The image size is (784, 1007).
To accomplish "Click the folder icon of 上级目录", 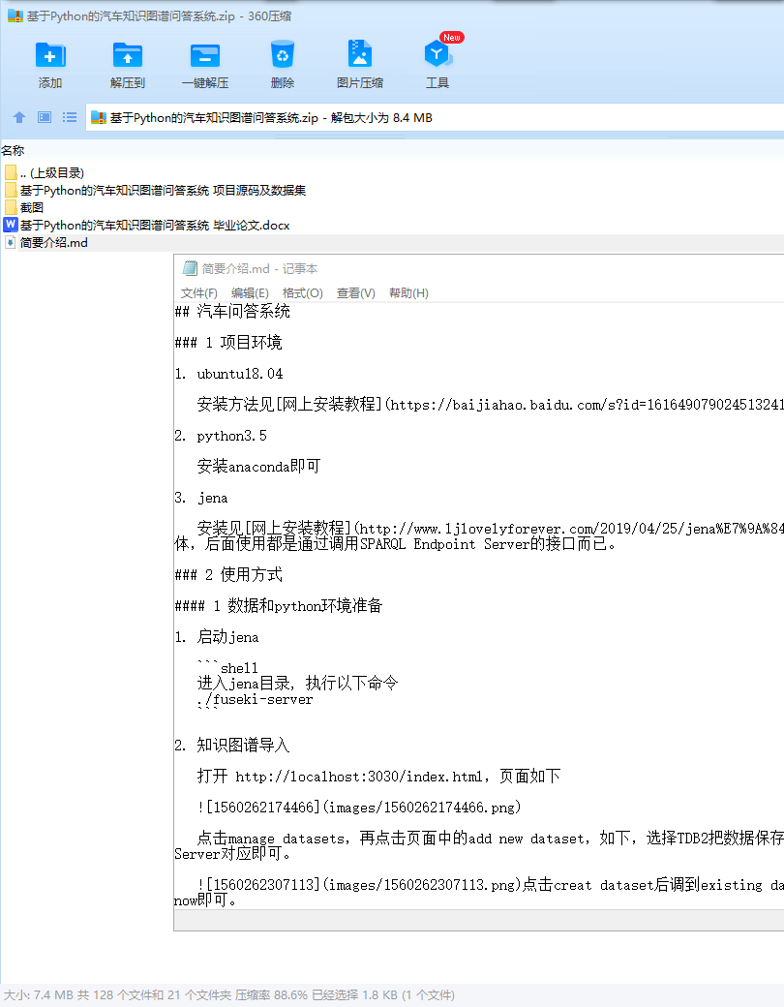I will [x=11, y=172].
